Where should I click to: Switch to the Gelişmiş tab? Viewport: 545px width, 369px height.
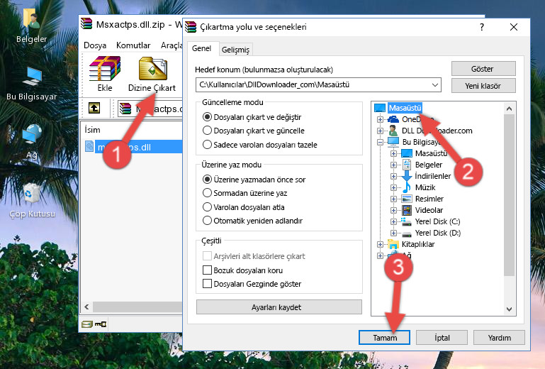235,50
